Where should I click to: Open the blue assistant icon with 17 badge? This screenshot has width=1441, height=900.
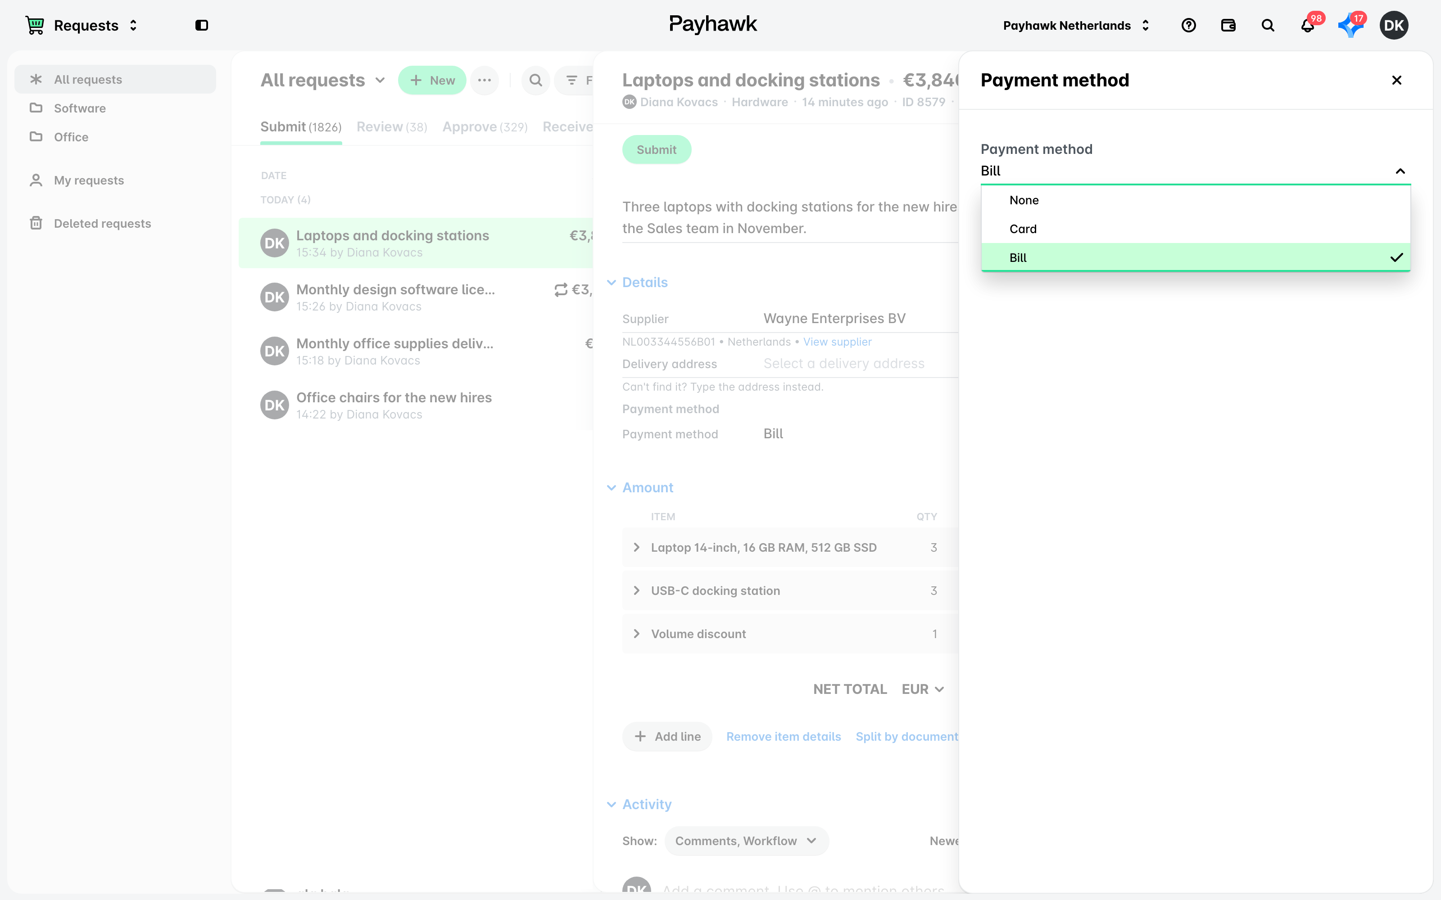1350,25
